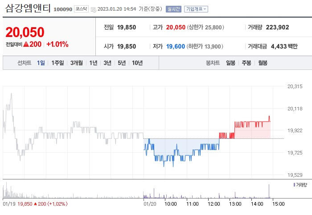312x215 pixels.
Task: Click the timestamp 2023.01.20 14:54
Action: pos(117,9)
